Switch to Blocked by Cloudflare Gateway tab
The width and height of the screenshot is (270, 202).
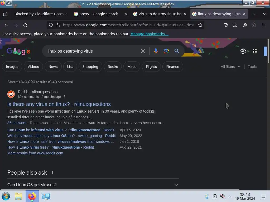click(x=39, y=14)
